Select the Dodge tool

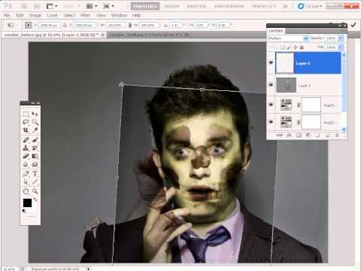pos(35,164)
